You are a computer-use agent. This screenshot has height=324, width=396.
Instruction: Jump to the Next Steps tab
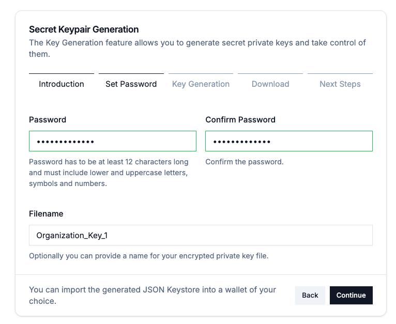coord(340,84)
